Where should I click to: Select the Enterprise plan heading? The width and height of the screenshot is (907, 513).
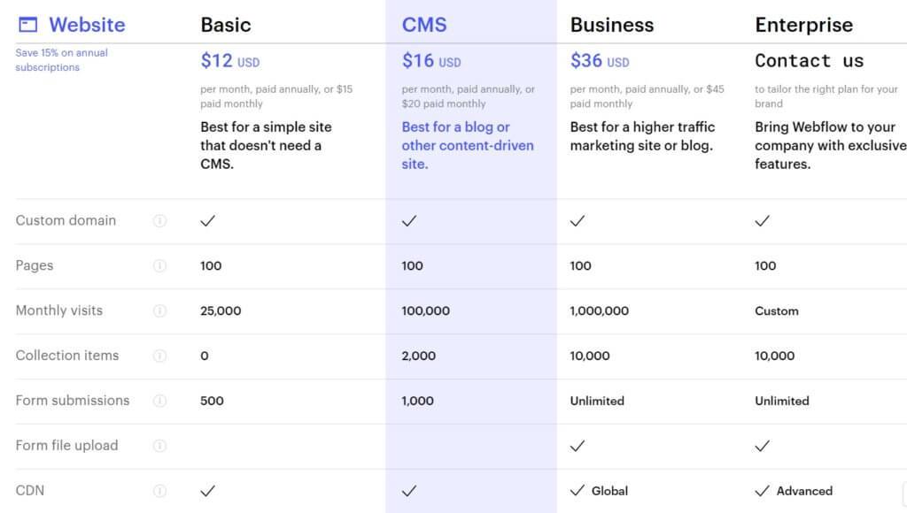pos(804,25)
